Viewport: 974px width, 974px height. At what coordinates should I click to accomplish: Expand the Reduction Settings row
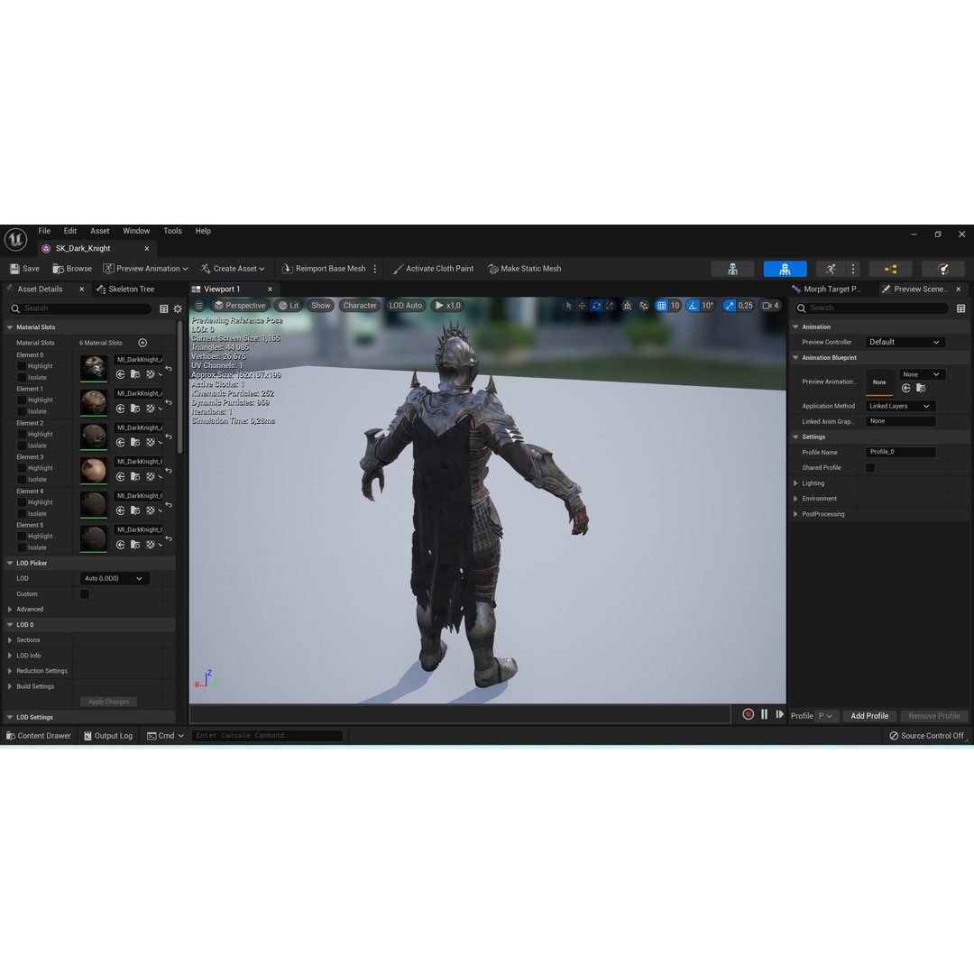[10, 671]
